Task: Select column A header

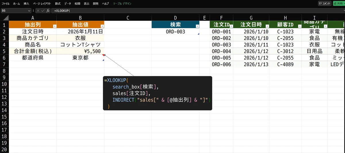Action: pos(33,18)
